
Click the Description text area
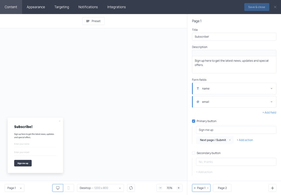234,64
